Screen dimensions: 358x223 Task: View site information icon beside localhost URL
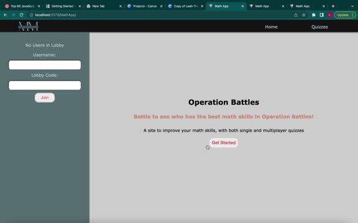click(x=31, y=15)
